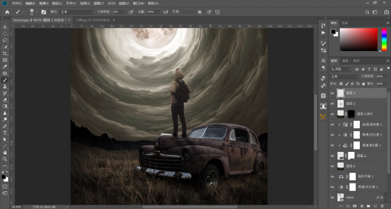The image size is (391, 209).
Task: Add a layer mask via bottom icon
Action: click(354, 206)
